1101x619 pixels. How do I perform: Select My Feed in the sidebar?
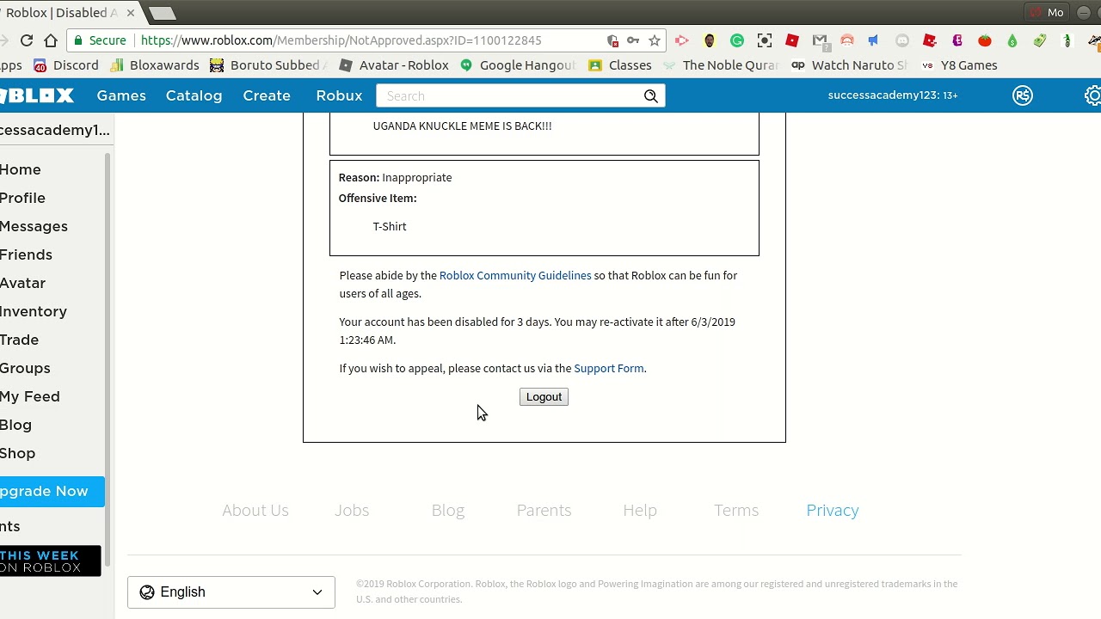click(x=30, y=396)
